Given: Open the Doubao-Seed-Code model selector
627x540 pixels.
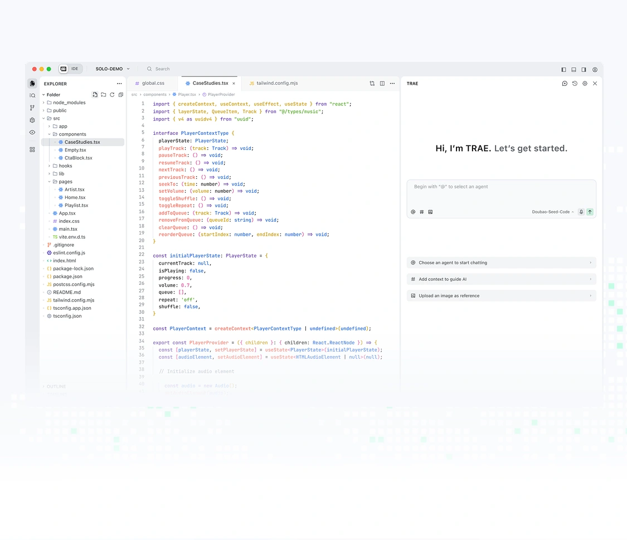Looking at the screenshot, I should (x=553, y=212).
